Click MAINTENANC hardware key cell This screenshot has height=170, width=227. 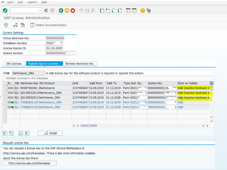(x=29, y=88)
